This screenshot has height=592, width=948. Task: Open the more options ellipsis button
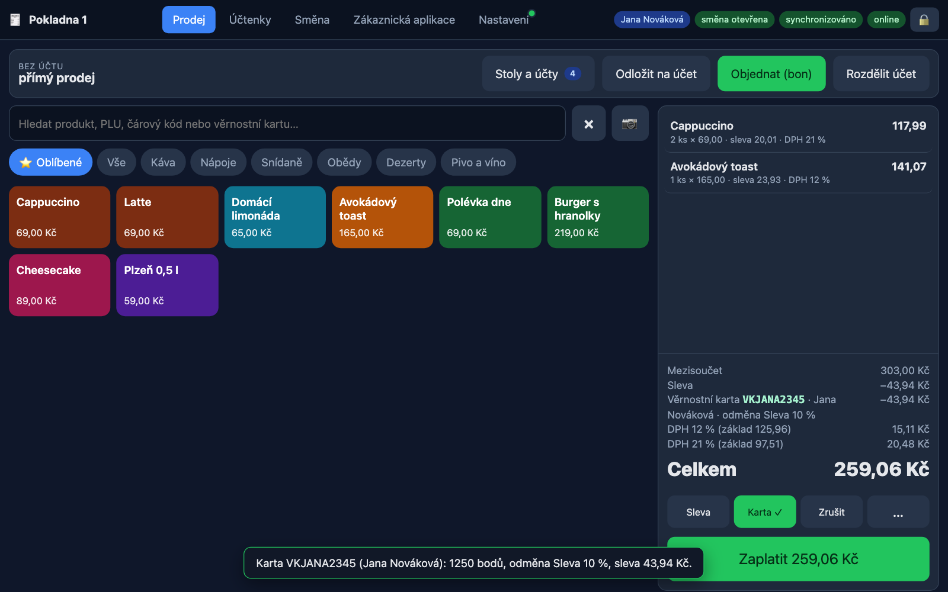pyautogui.click(x=898, y=512)
